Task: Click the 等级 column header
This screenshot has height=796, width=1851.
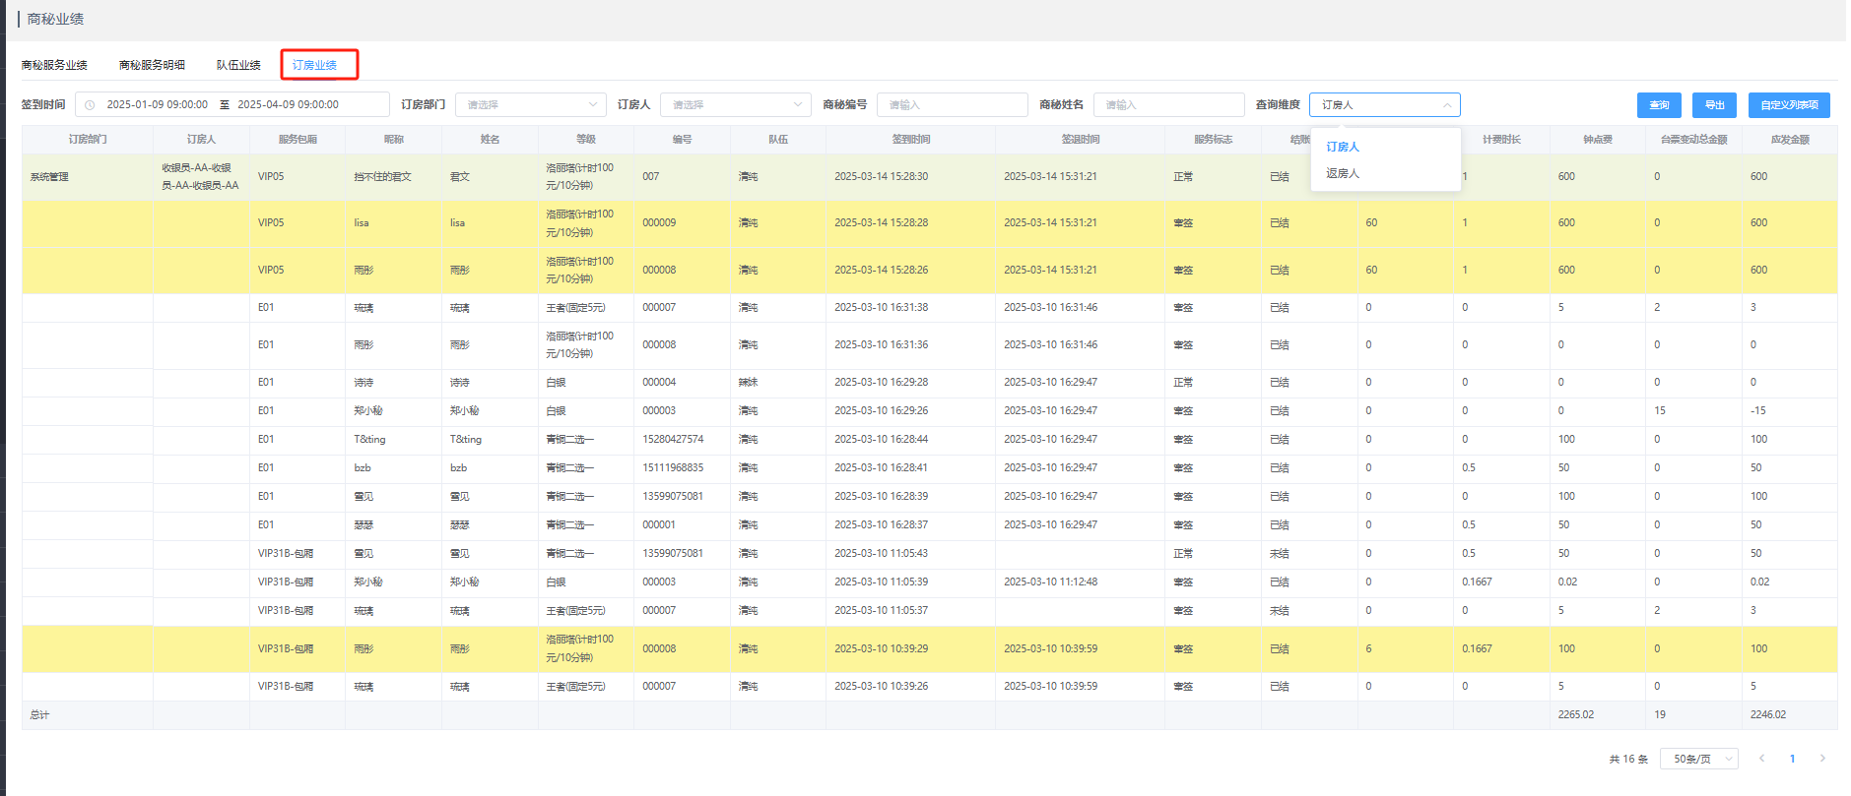Action: [586, 140]
